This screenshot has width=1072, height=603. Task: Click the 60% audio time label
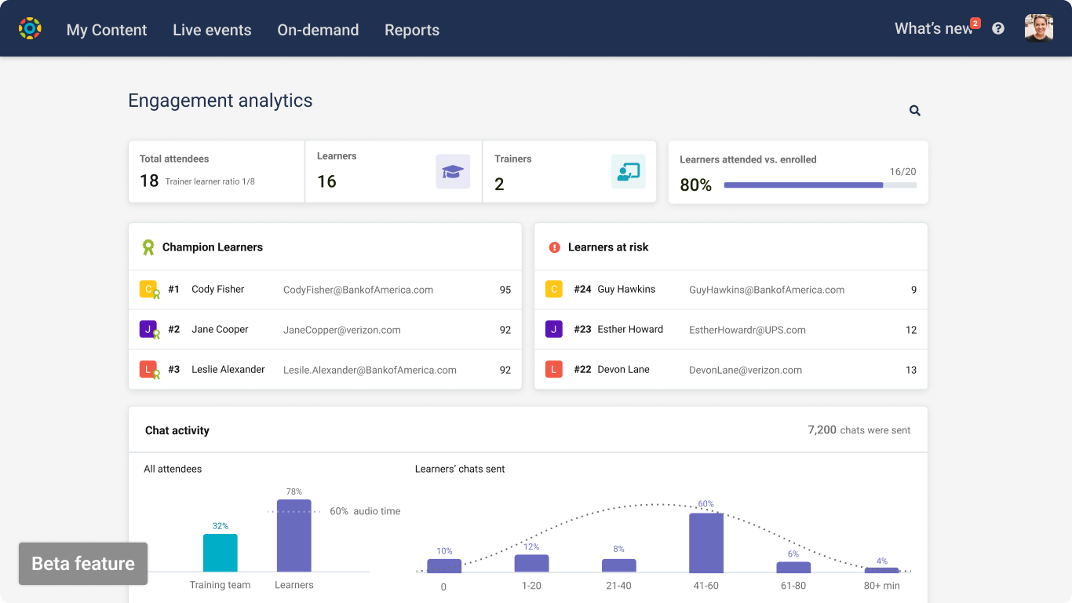[365, 511]
